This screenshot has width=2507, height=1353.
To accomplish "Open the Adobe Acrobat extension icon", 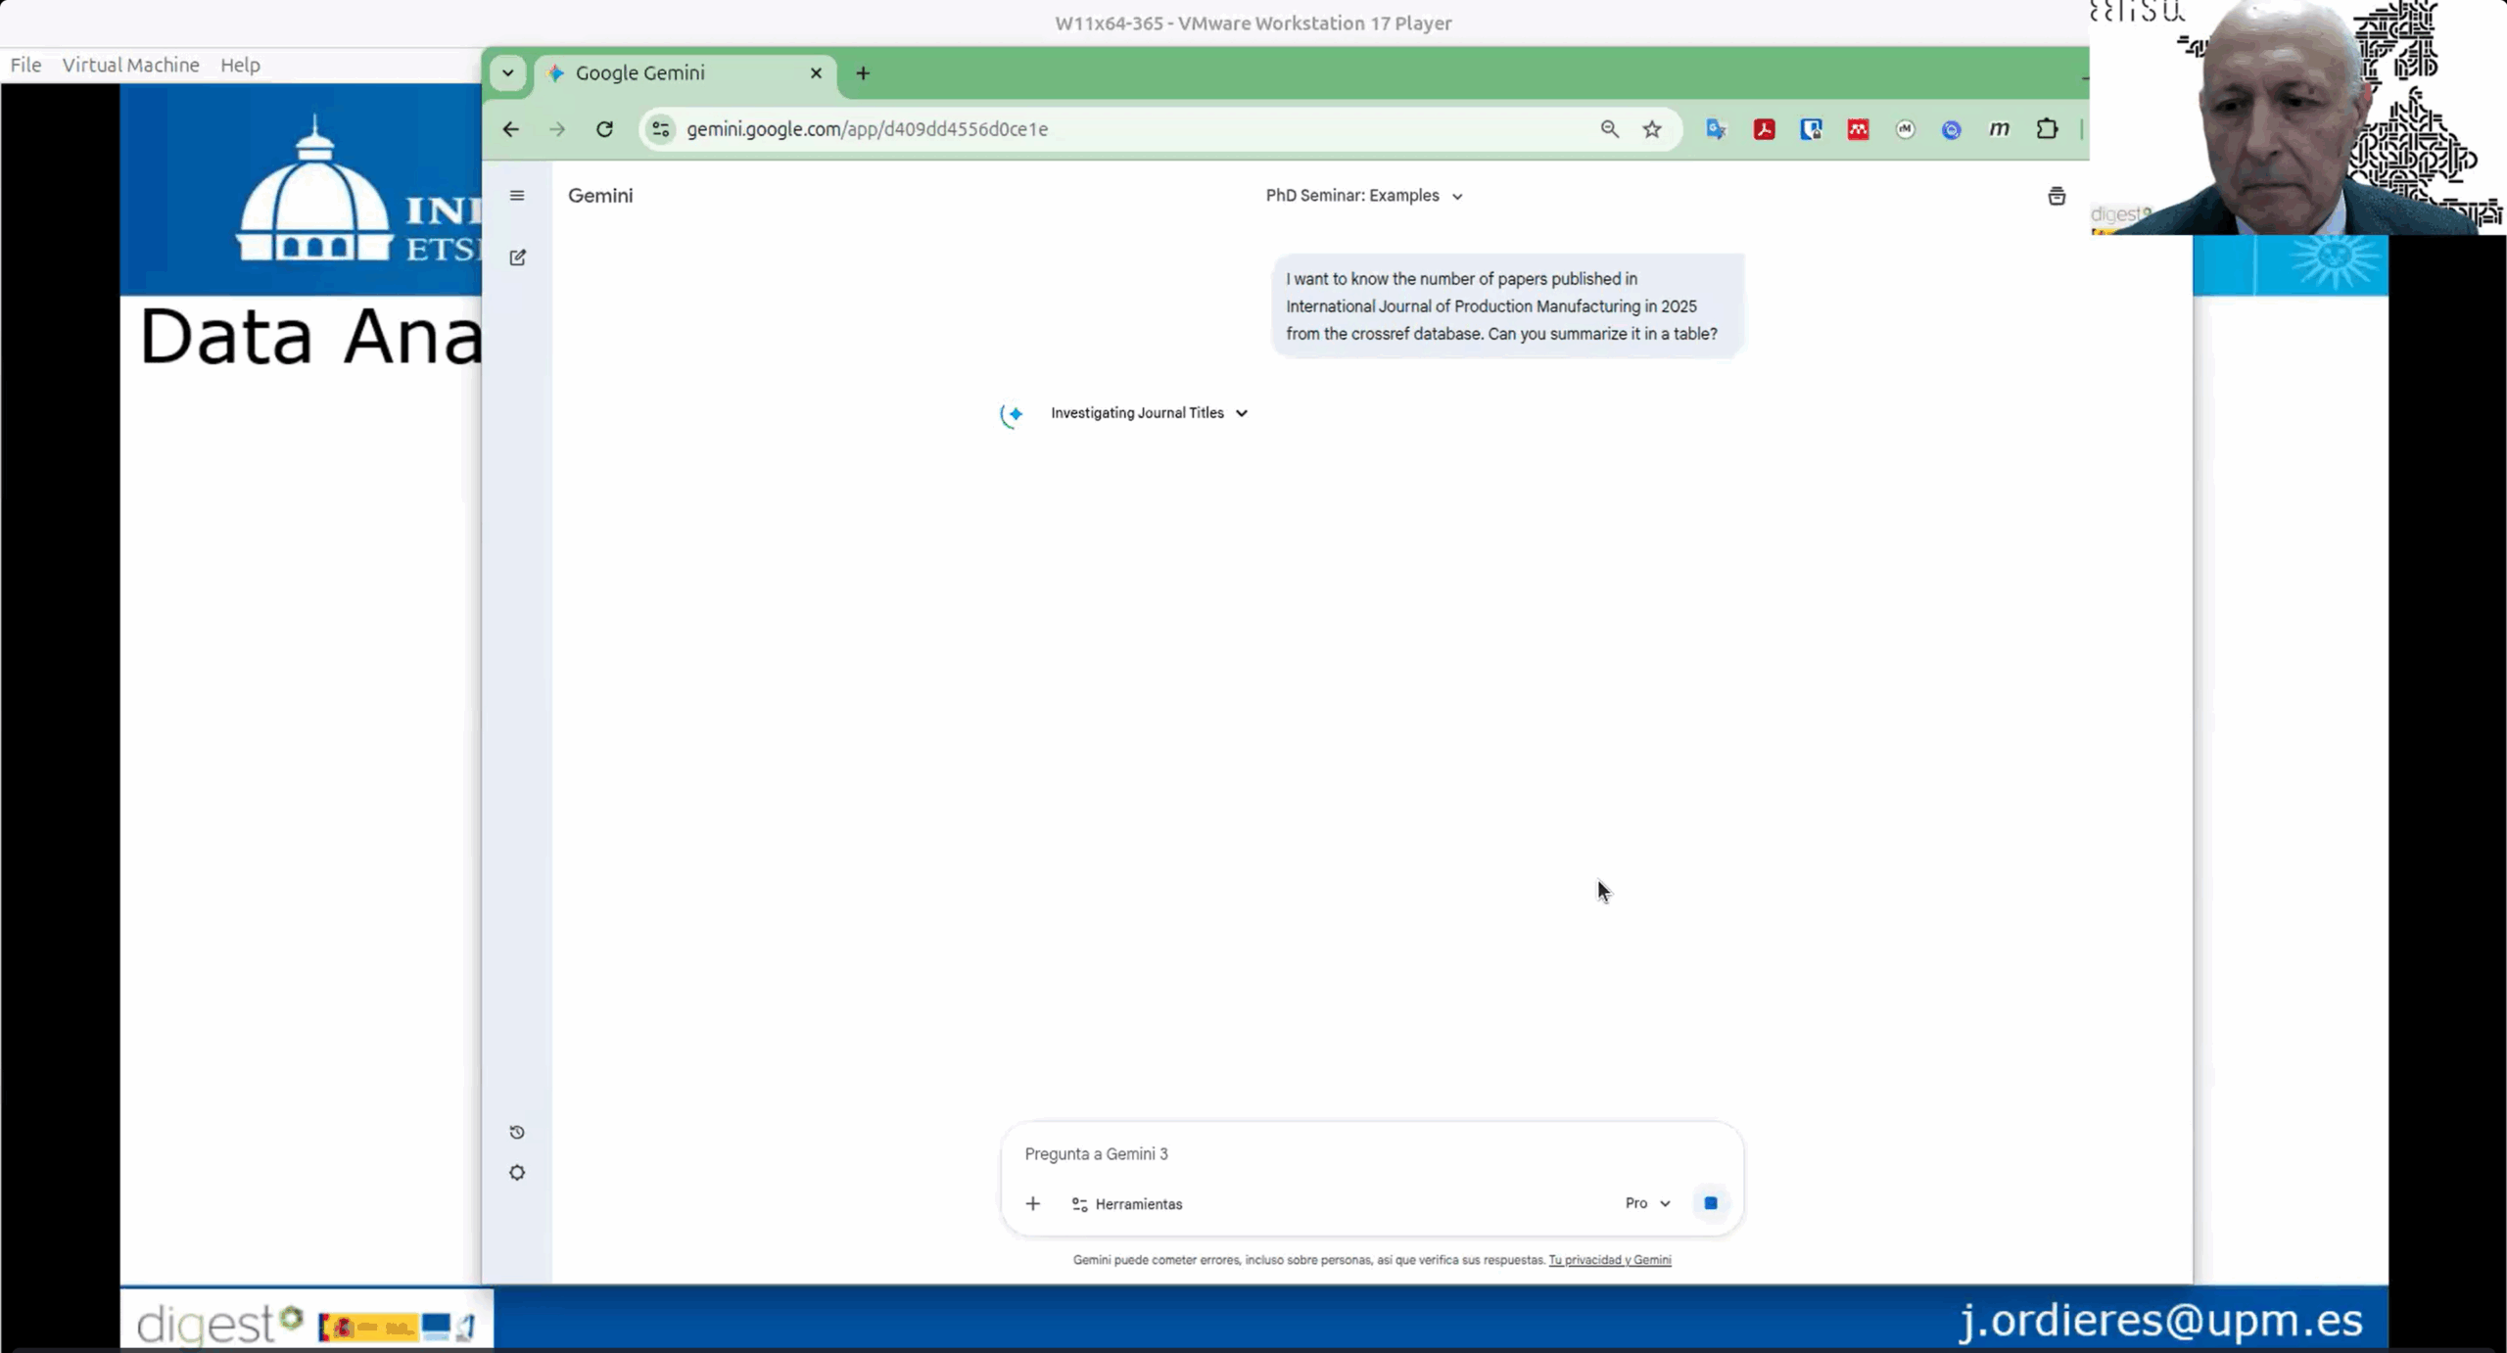I will (1764, 129).
